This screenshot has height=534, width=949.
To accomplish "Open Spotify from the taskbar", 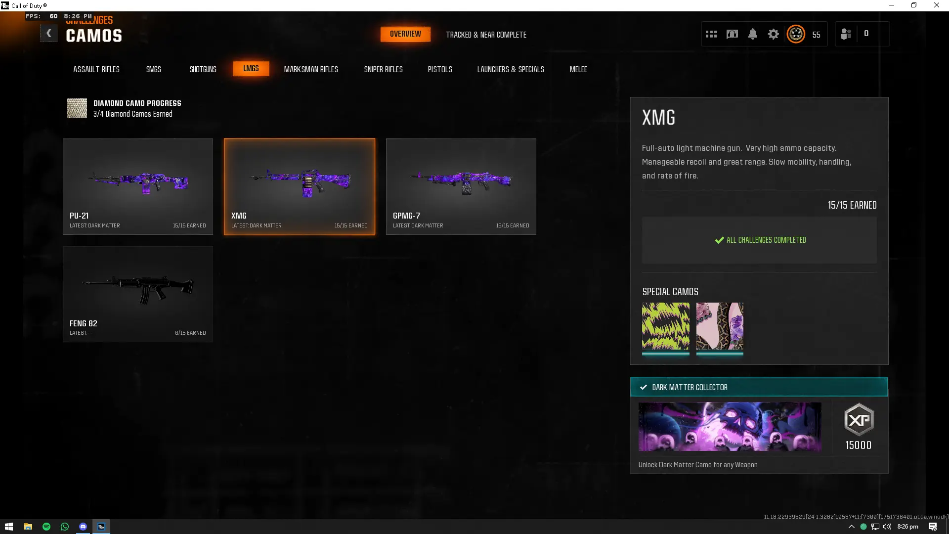I will coord(46,527).
